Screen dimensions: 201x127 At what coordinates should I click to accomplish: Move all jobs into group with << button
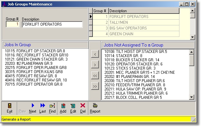[95, 76]
